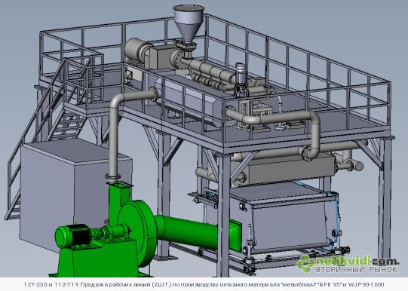Screen dimensions: 408x291
Task: Click the black electric motor on green base
Action: click(x=74, y=236)
